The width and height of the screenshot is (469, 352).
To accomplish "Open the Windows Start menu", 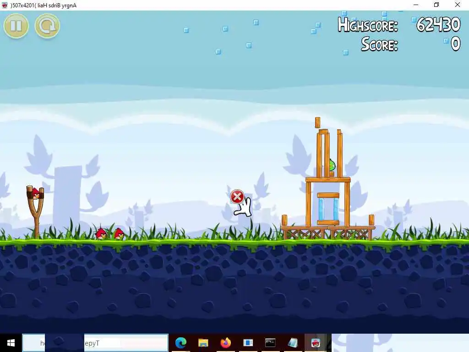I will [11, 343].
